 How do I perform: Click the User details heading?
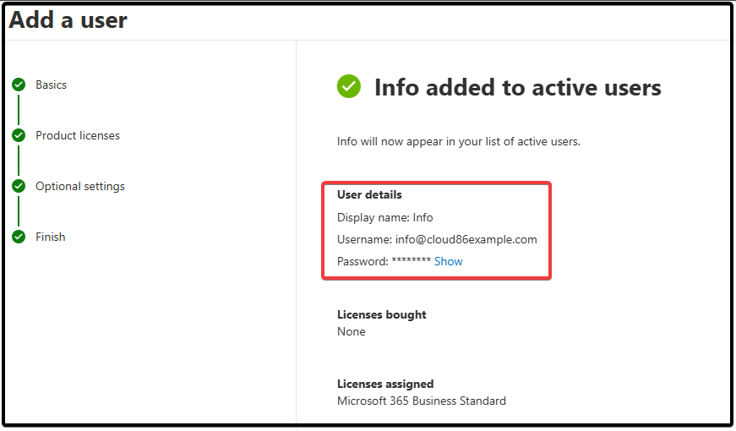click(369, 195)
